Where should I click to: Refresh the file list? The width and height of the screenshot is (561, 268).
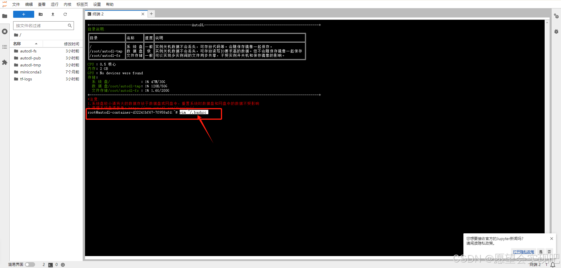(x=65, y=14)
